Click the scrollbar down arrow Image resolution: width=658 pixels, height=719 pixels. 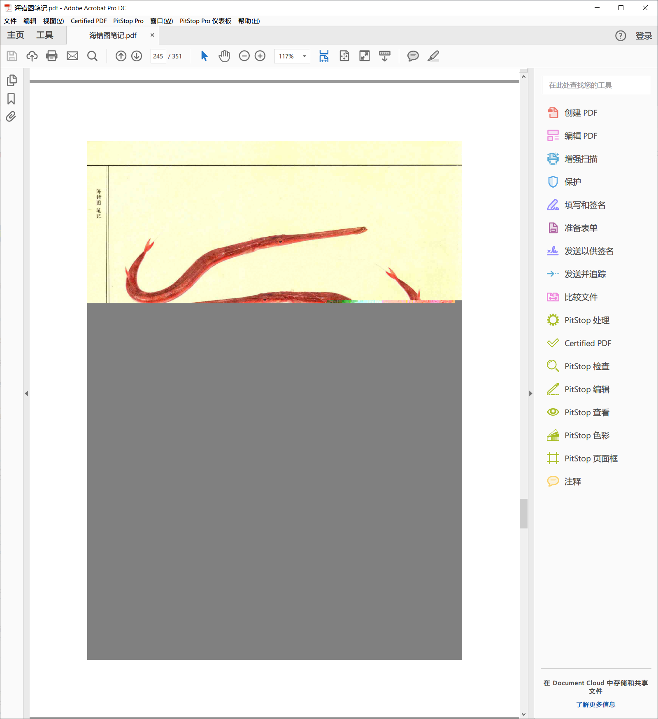[523, 714]
